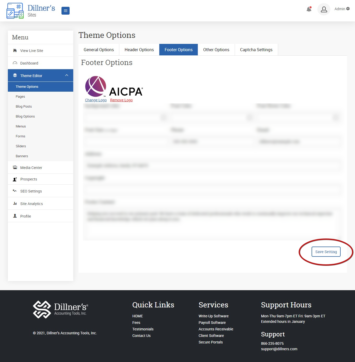
Task: Open Accounts Receivable service link
Action: [x=216, y=329]
